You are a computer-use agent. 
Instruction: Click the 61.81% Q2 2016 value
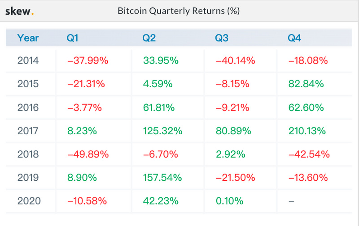pyautogui.click(x=159, y=107)
